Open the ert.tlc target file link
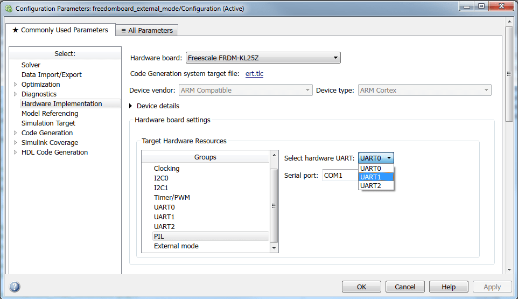518x299 pixels. 254,74
